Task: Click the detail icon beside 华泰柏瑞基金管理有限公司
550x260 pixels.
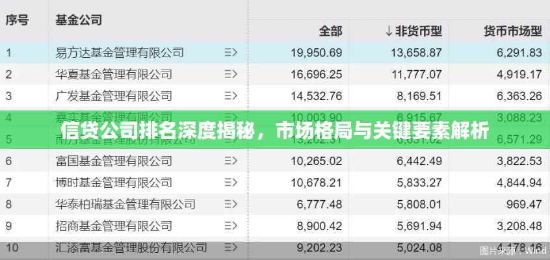Action: point(230,204)
